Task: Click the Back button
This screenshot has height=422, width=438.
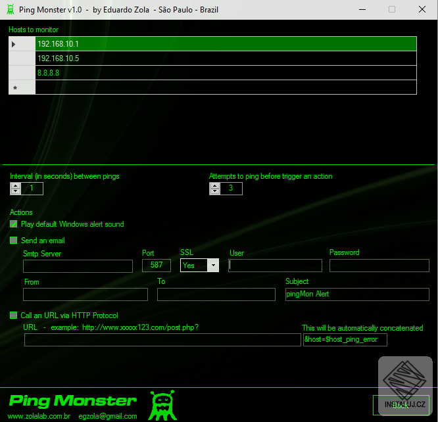Action: [401, 406]
